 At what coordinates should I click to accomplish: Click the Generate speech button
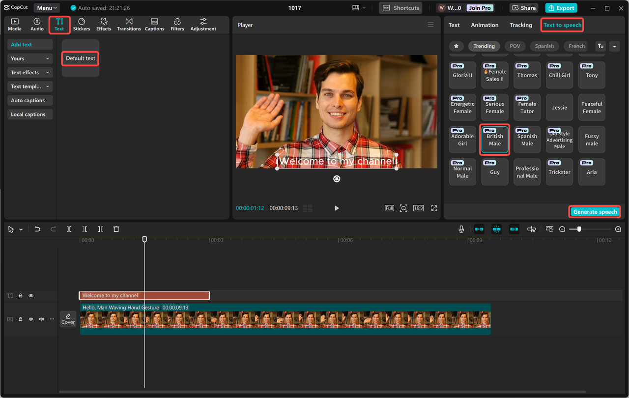pos(595,211)
